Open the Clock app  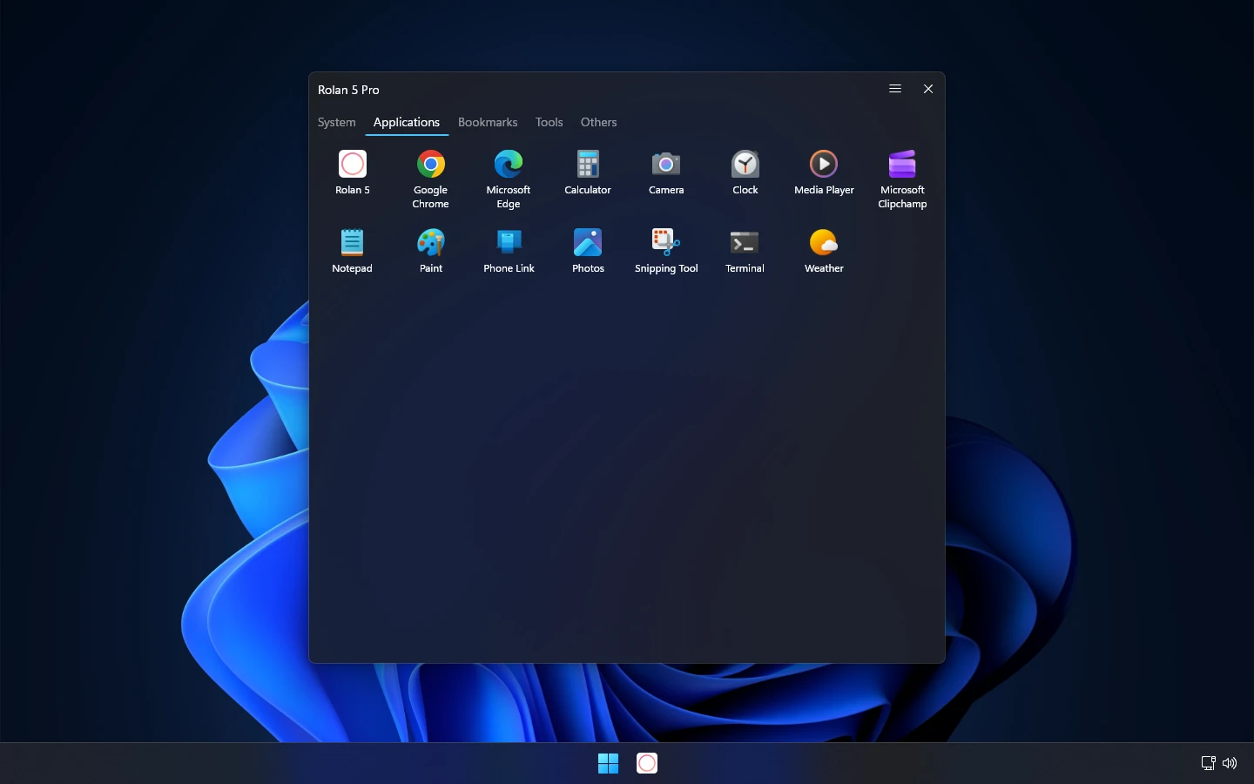pyautogui.click(x=745, y=172)
